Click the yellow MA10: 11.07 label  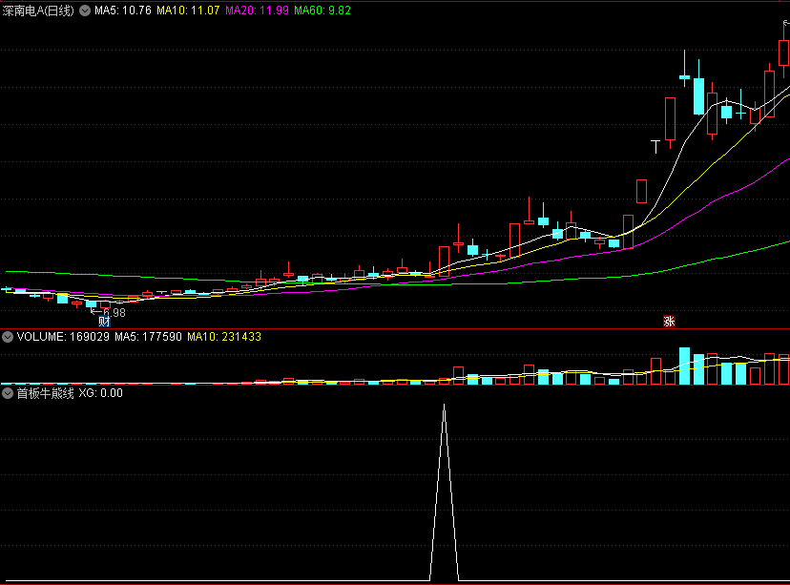(188, 10)
